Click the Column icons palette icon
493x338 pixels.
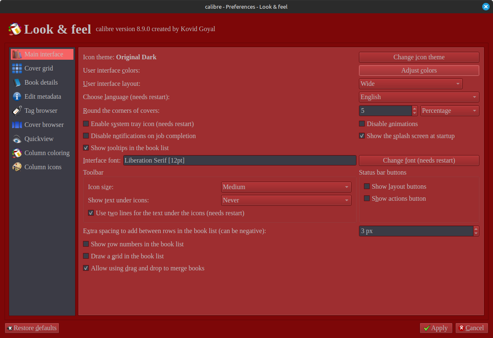point(17,167)
